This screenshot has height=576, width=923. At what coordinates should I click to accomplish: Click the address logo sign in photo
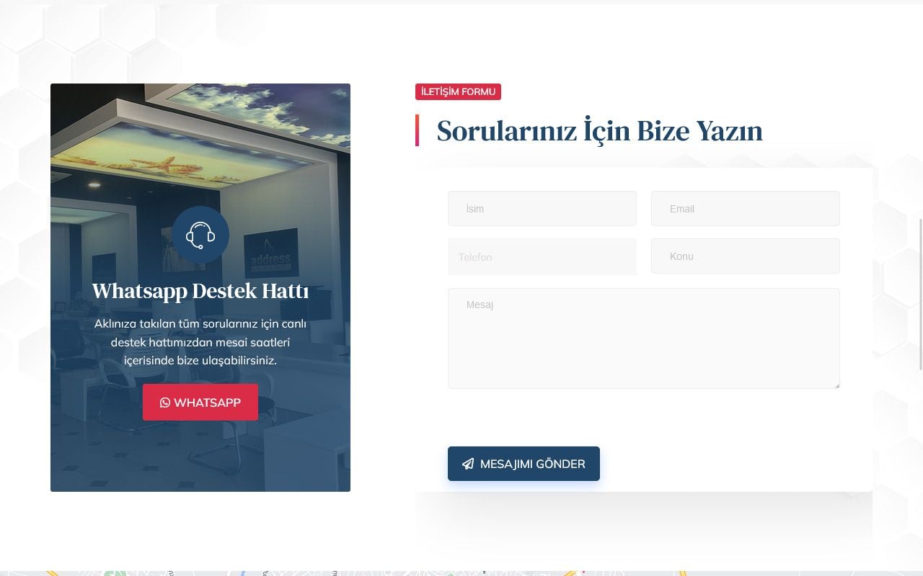coord(271,253)
